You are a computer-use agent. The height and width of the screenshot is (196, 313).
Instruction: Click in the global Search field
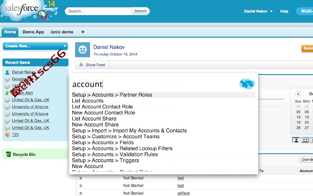(98, 11)
